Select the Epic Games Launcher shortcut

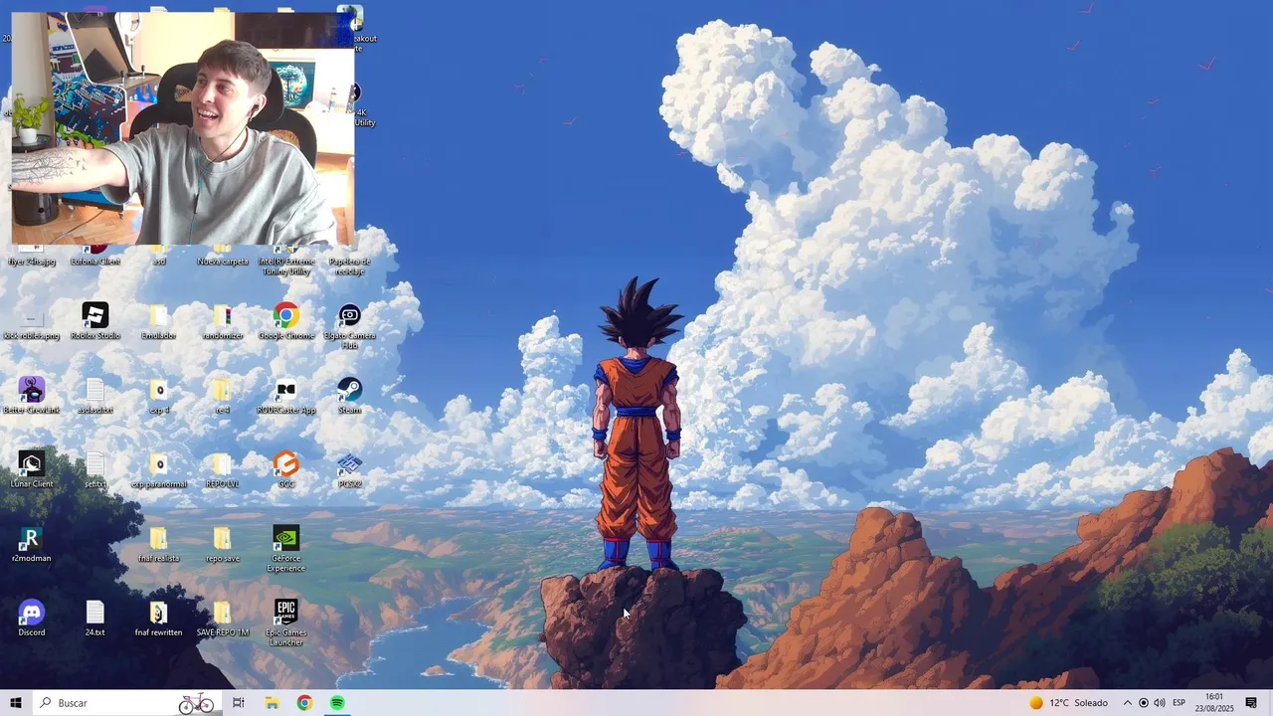pos(286,623)
